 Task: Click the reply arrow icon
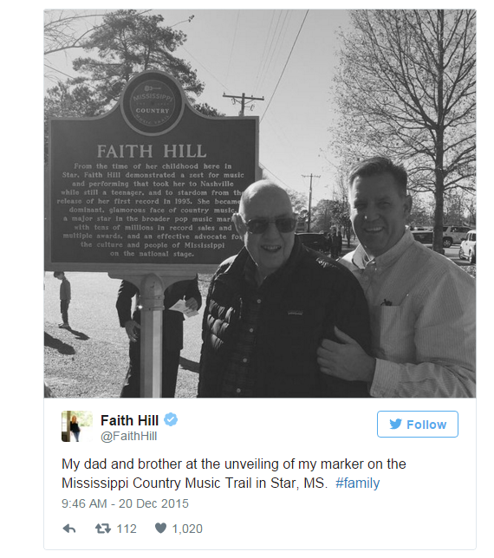coord(69,529)
